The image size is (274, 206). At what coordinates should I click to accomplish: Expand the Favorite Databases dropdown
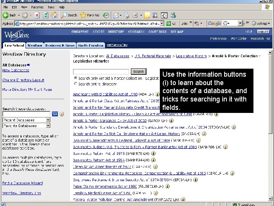coord(48,126)
